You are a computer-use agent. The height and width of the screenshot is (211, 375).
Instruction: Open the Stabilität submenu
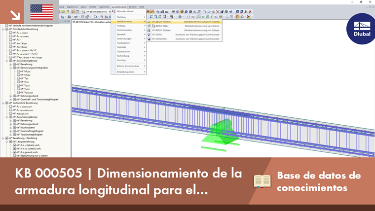coord(129,47)
